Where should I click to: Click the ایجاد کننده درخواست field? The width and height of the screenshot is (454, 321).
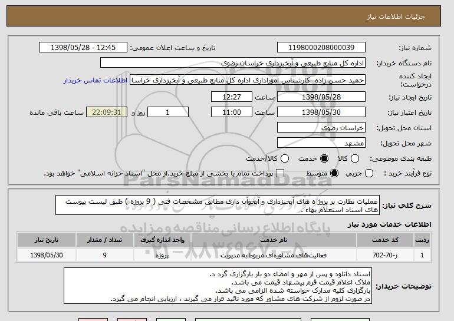point(248,80)
